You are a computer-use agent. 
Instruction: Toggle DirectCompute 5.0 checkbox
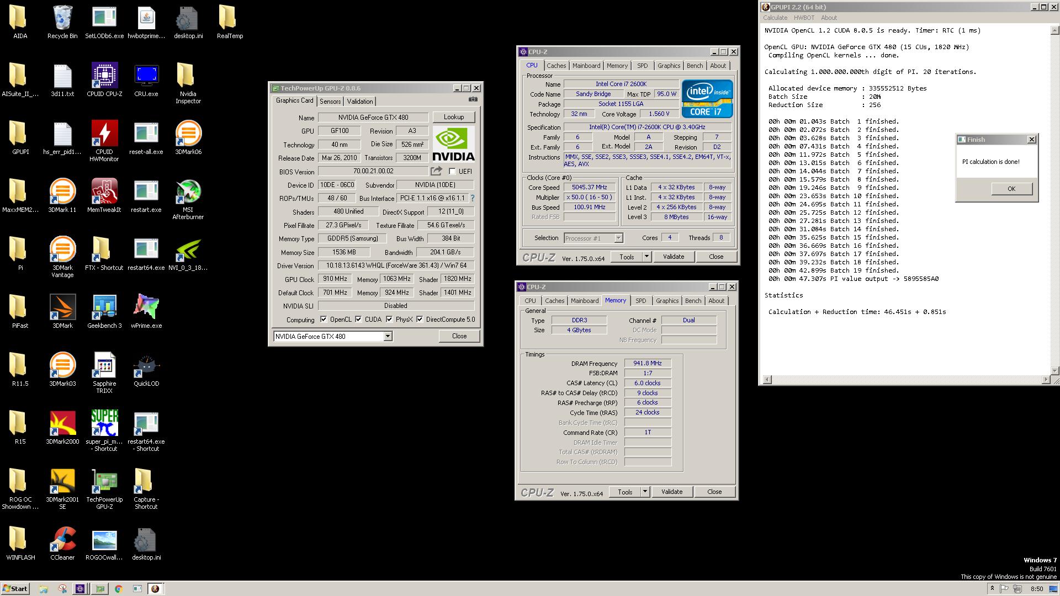[420, 320]
